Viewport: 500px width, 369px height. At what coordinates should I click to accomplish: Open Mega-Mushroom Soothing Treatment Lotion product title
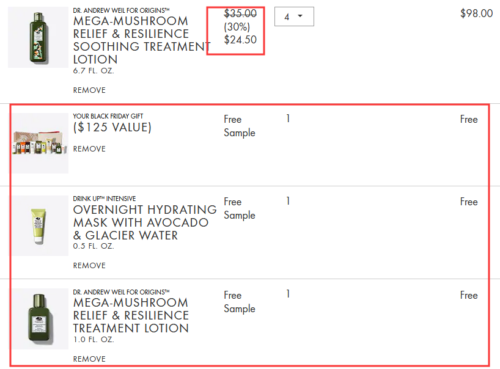(x=142, y=40)
